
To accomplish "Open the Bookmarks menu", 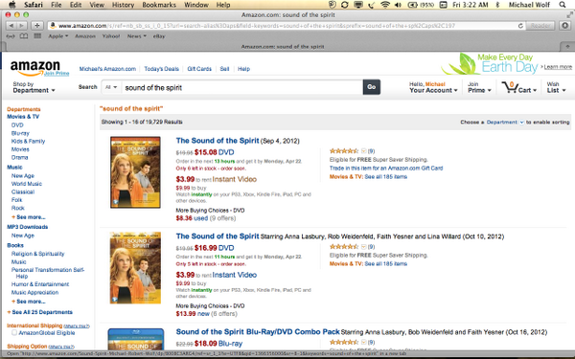I will click(159, 5).
